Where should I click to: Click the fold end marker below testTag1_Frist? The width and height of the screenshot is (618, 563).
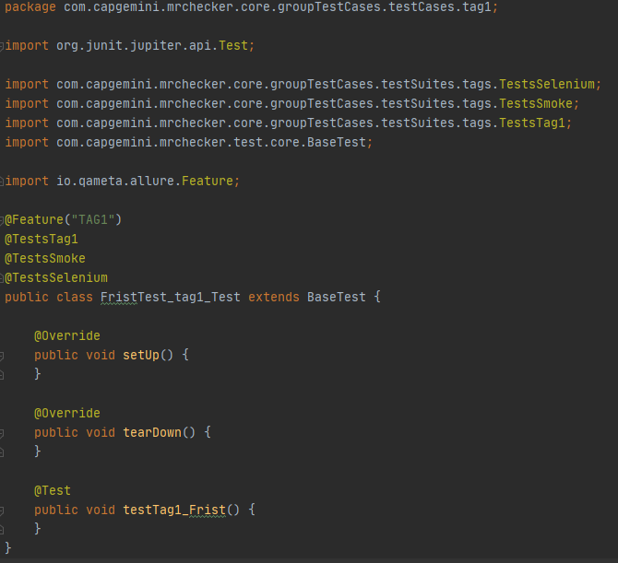[3, 529]
